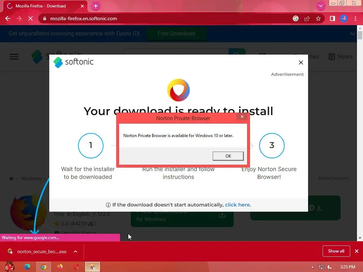Screen dimensions: 363x272
Task: Open the side panel icon
Action: click(x=333, y=18)
